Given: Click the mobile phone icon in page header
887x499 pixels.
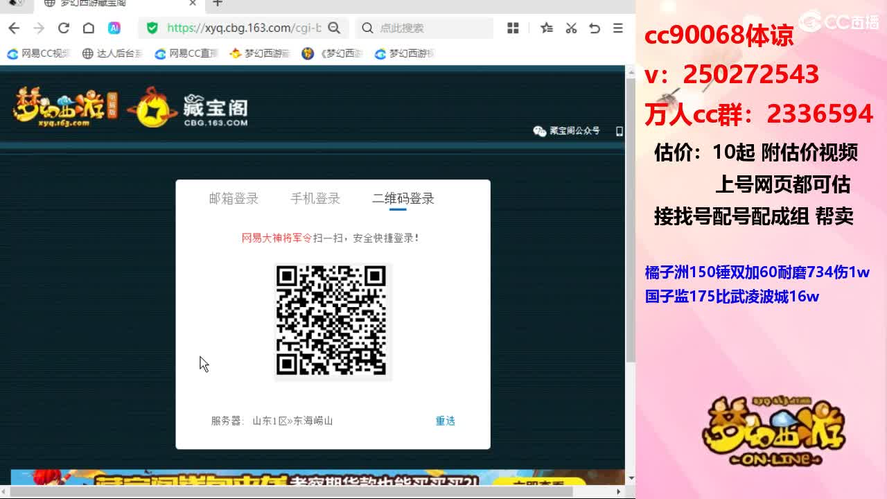Looking at the screenshot, I should (x=619, y=131).
